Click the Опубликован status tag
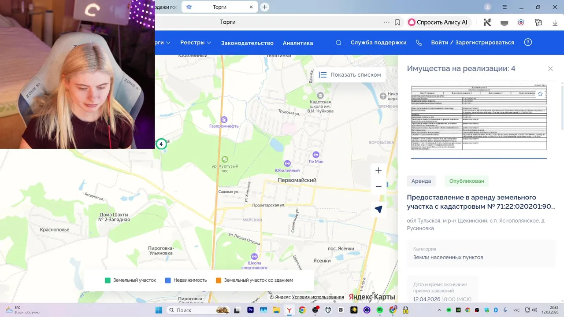Viewport: 564px width, 317px height. point(467,181)
